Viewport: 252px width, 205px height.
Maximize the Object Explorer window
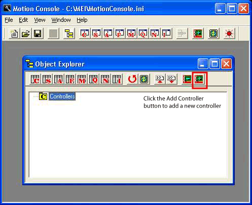(214, 64)
